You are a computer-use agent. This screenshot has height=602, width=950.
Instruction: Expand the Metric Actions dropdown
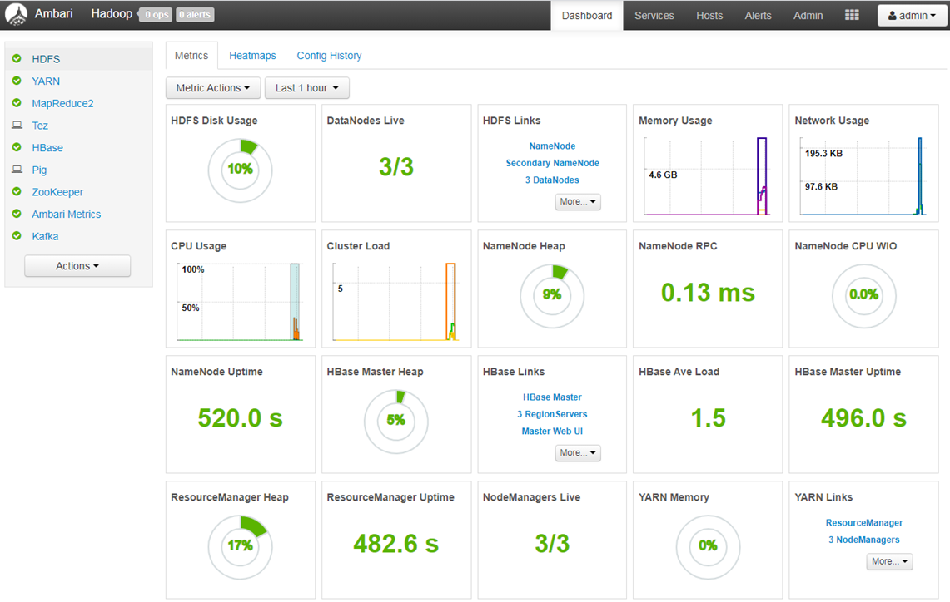point(213,88)
